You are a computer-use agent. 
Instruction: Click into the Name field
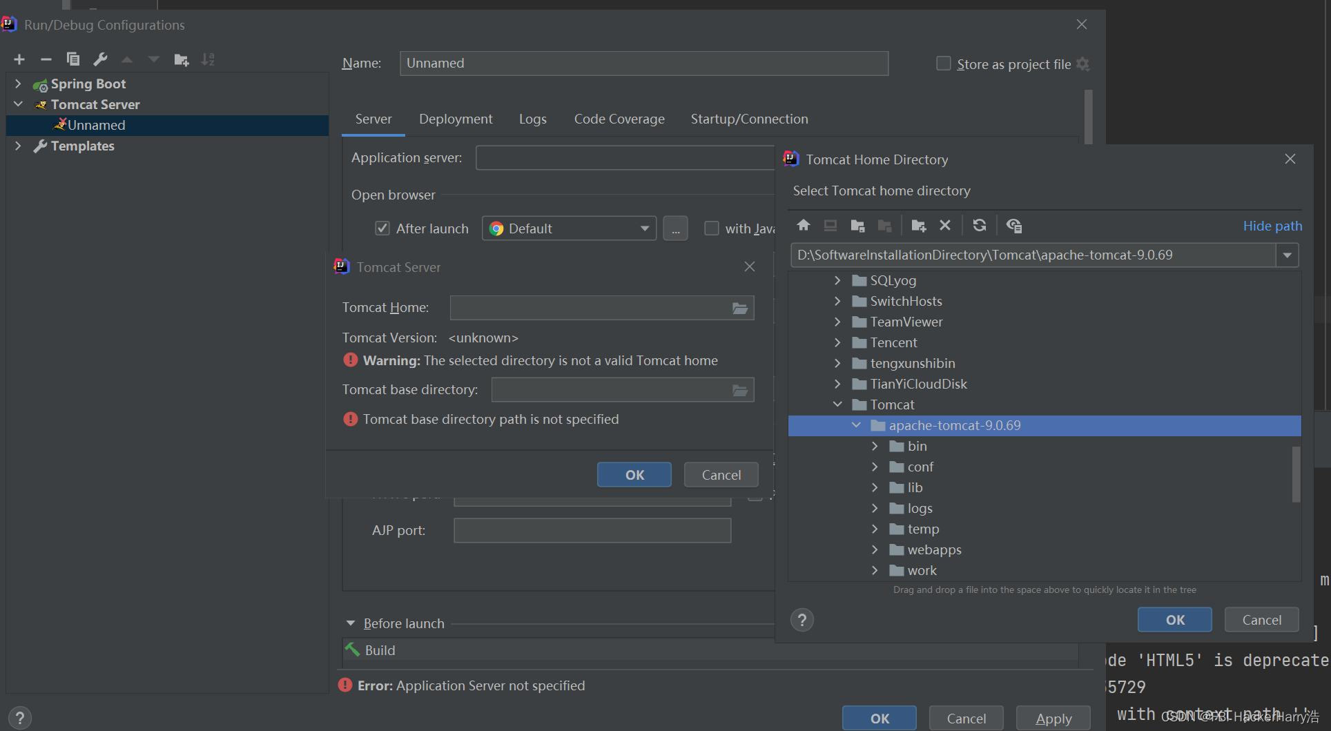coord(644,63)
